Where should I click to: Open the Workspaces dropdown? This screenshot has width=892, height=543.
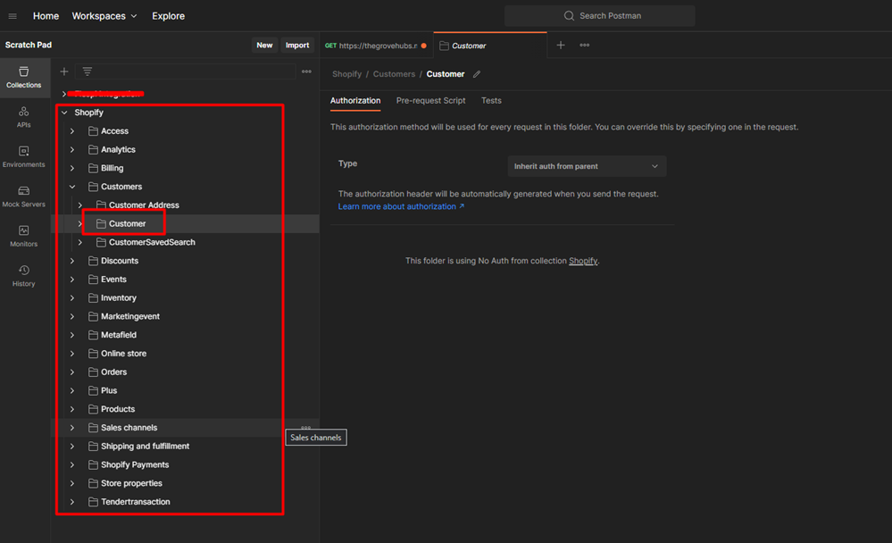point(104,16)
